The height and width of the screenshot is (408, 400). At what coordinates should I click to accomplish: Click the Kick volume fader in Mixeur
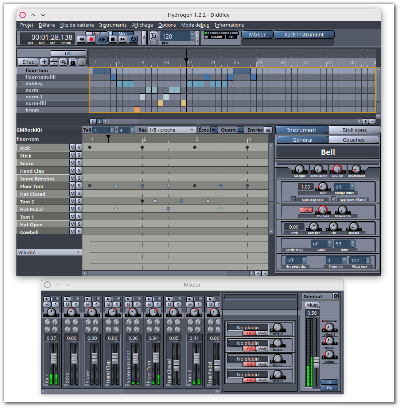pyautogui.click(x=54, y=359)
